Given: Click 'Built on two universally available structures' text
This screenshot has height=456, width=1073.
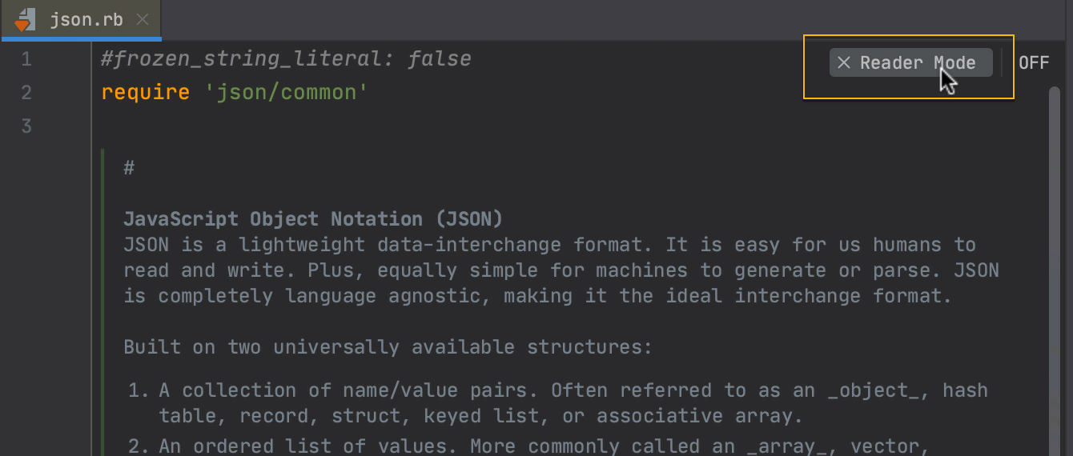Looking at the screenshot, I should (388, 348).
